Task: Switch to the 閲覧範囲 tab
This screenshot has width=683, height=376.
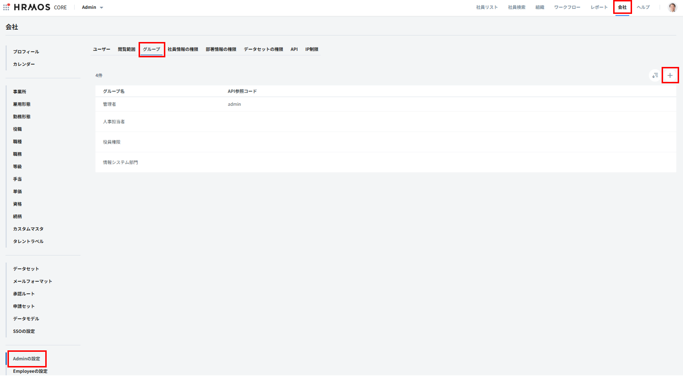Action: pyautogui.click(x=126, y=49)
